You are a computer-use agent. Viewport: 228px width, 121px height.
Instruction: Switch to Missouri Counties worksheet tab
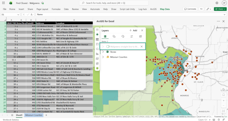(x=34, y=115)
